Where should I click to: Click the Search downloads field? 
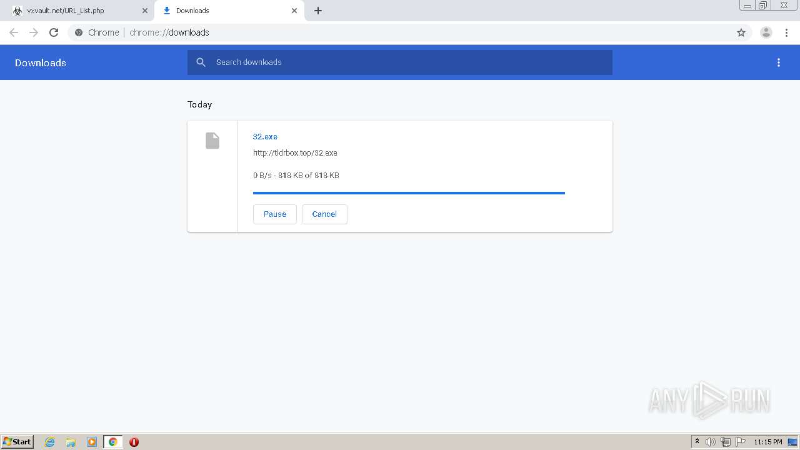tap(400, 62)
